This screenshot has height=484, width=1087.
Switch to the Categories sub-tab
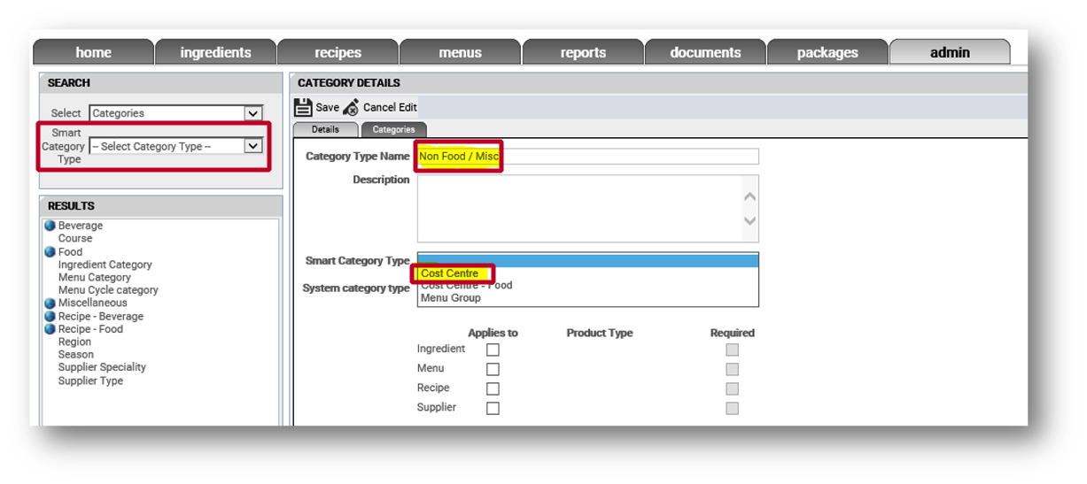point(393,129)
